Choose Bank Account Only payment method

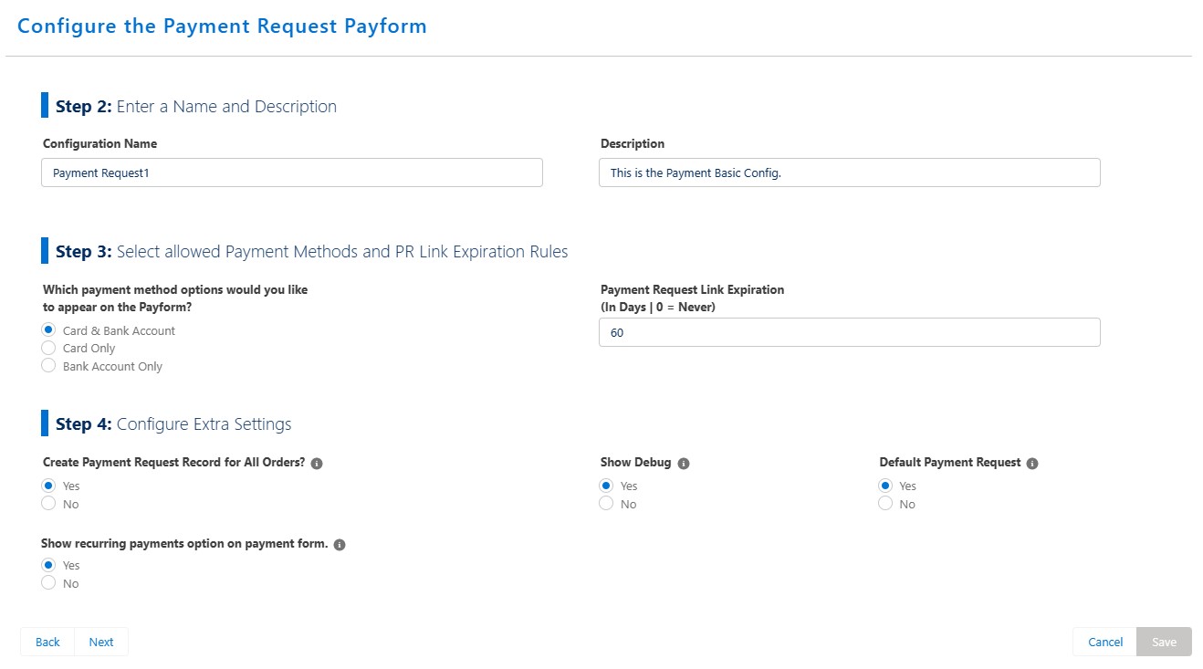point(49,366)
